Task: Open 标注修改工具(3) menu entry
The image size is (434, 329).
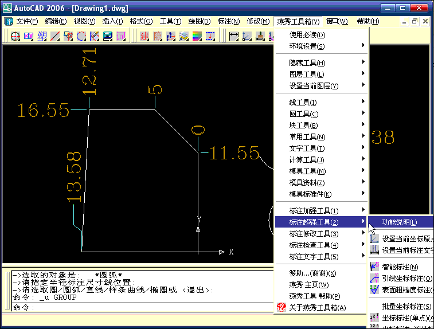Action: tap(322, 234)
